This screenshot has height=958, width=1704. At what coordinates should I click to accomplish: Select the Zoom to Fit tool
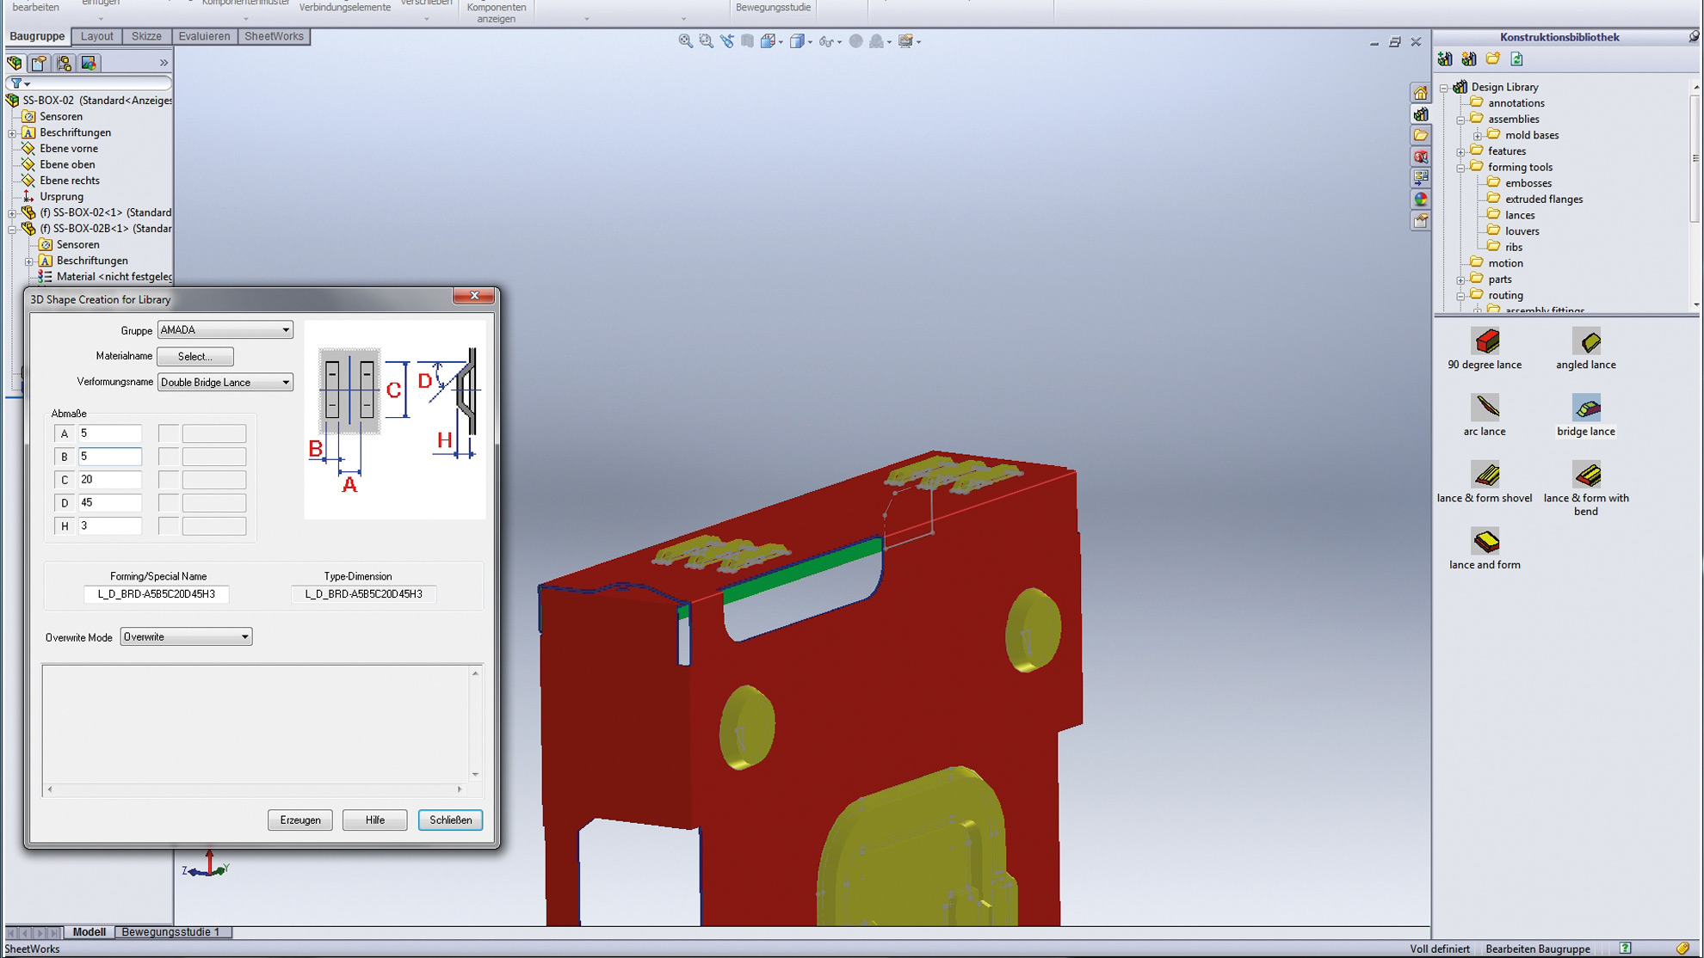(684, 41)
